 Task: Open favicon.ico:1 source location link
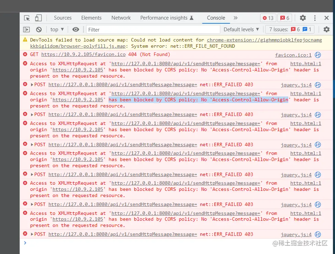293,55
